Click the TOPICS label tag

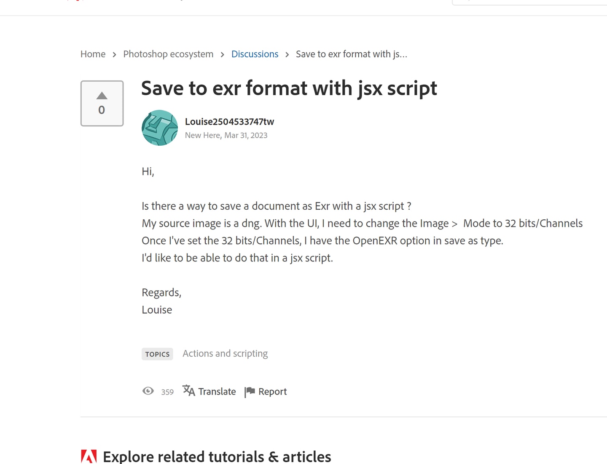(157, 354)
